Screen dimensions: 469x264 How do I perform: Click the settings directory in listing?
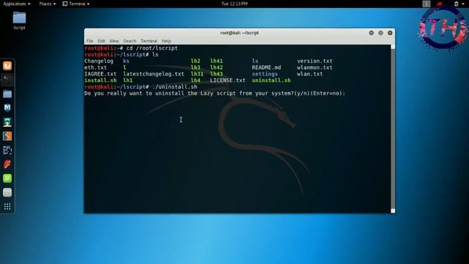[265, 74]
